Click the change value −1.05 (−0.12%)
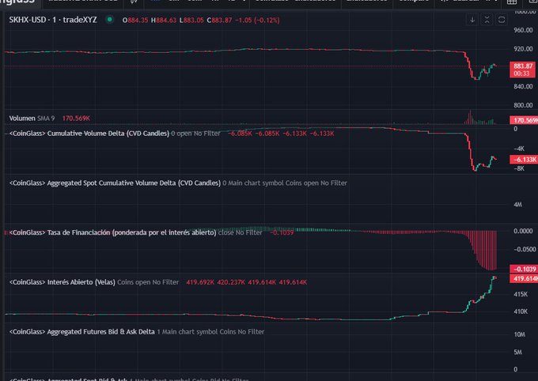This screenshot has height=381, width=538. pos(257,21)
